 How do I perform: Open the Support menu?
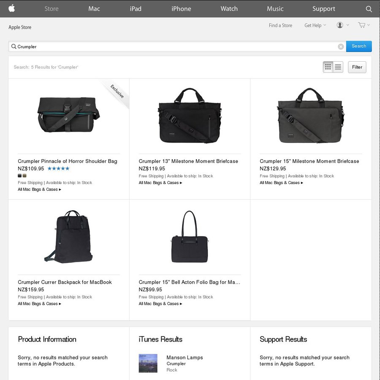323,9
